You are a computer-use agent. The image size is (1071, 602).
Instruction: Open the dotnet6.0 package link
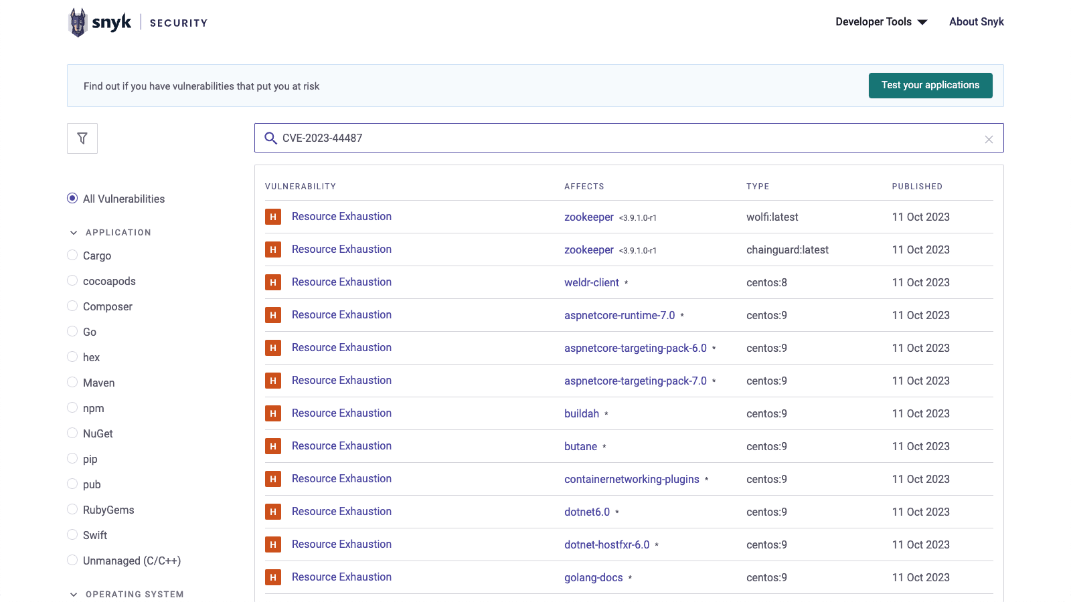pyautogui.click(x=587, y=512)
